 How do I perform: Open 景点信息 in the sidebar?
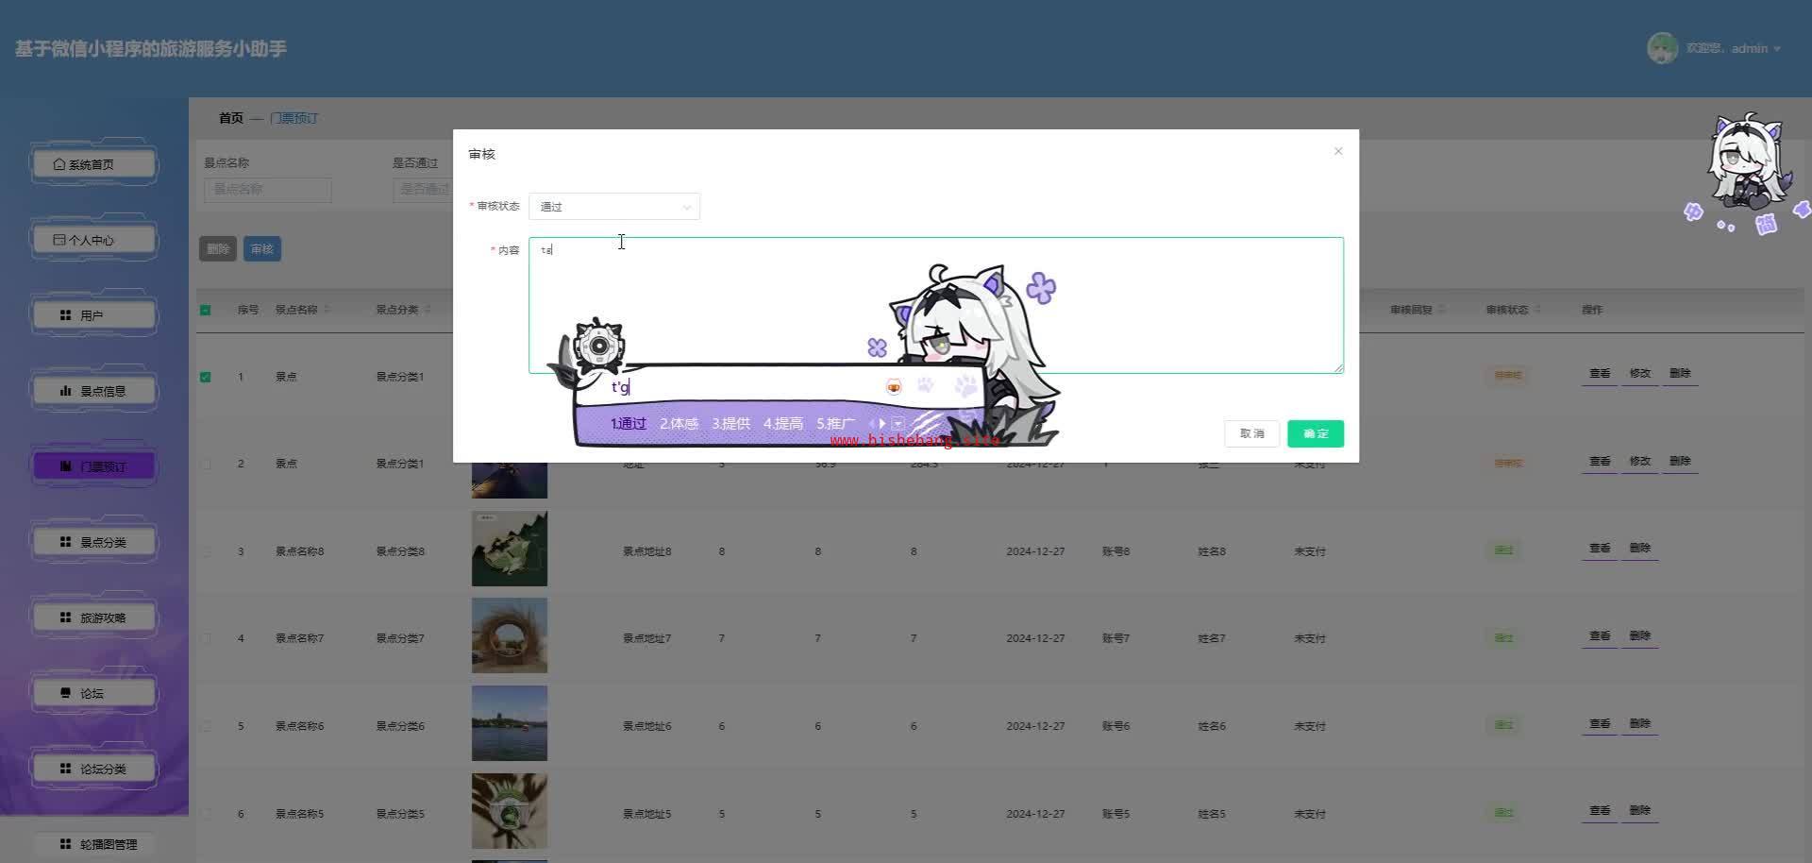(94, 391)
